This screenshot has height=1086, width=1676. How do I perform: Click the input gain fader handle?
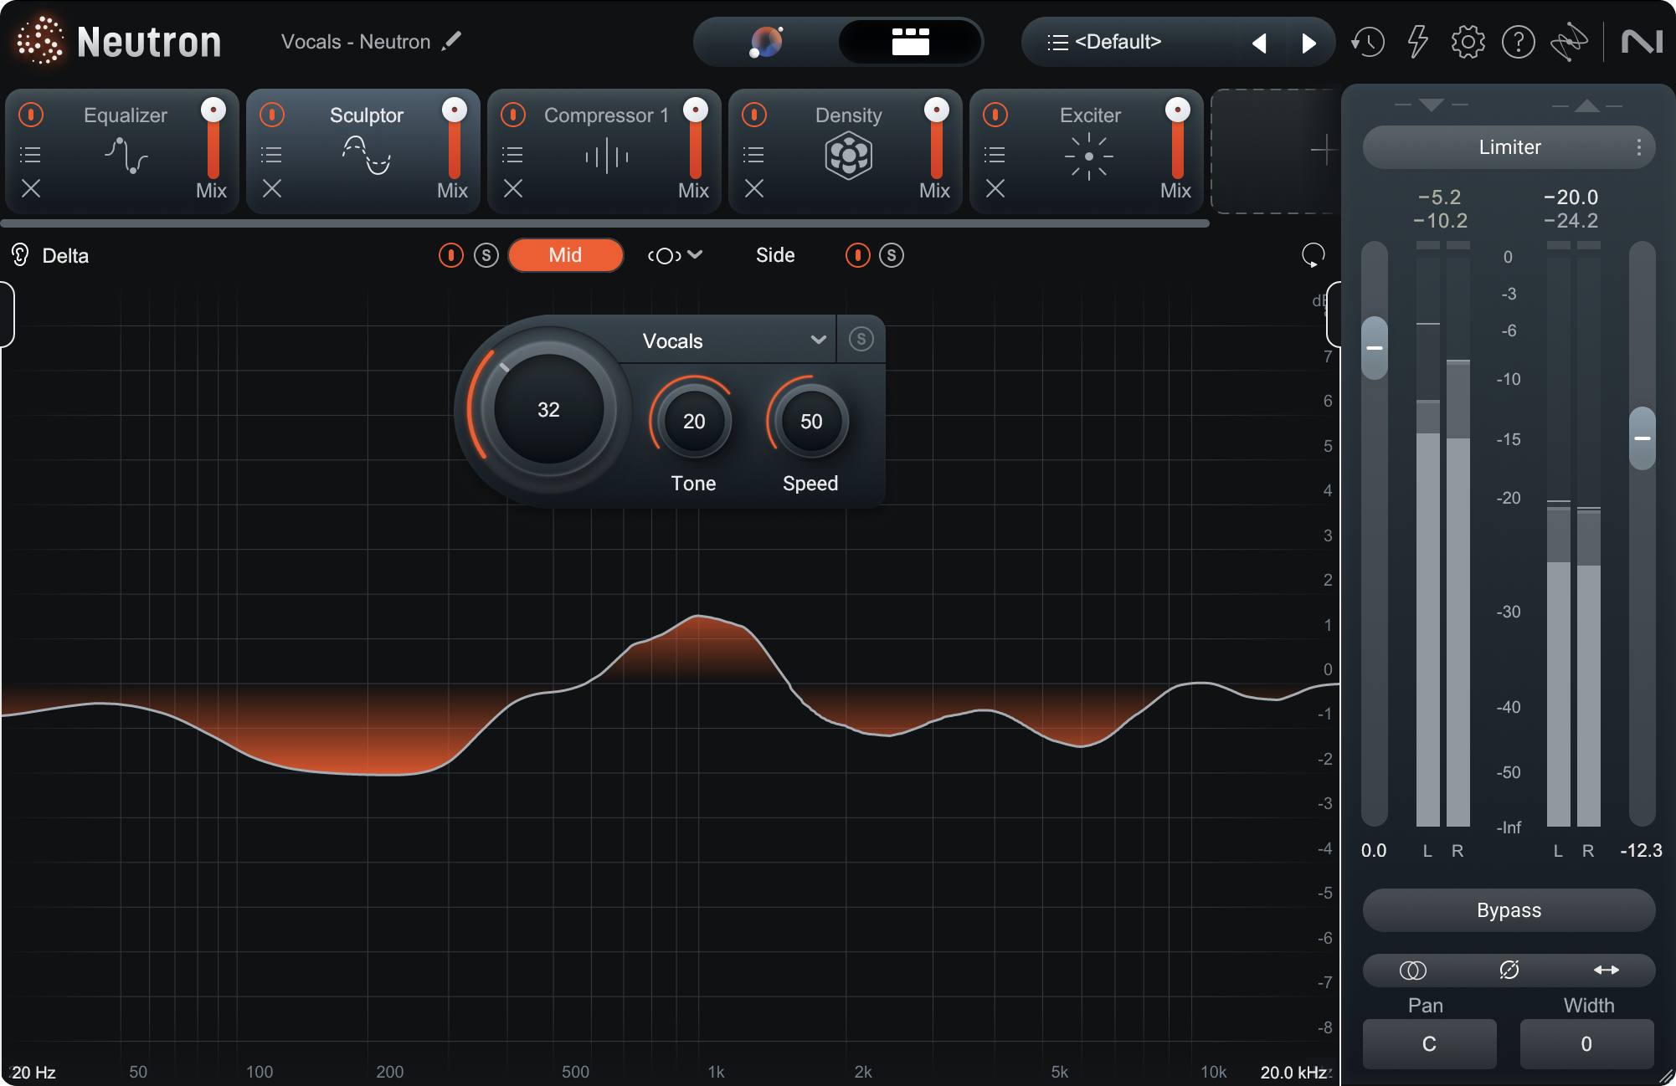click(x=1374, y=347)
